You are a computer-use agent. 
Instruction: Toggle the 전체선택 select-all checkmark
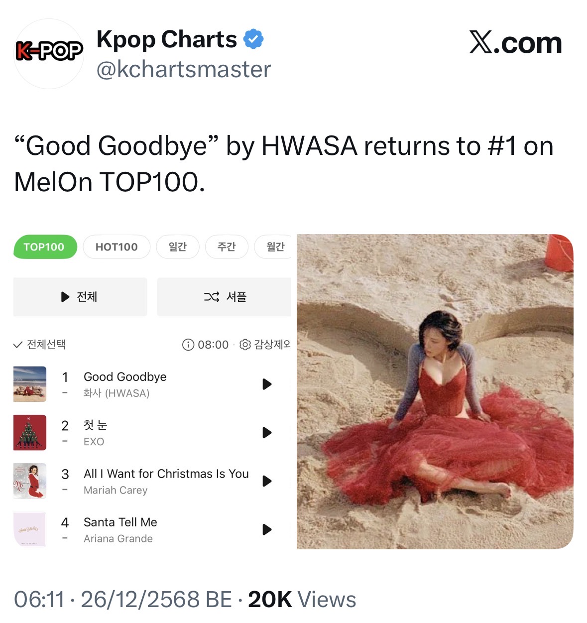[x=18, y=345]
